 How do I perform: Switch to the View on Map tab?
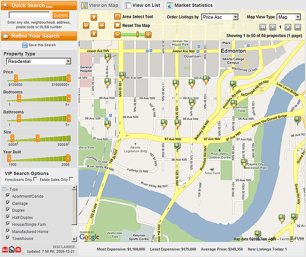point(100,5)
